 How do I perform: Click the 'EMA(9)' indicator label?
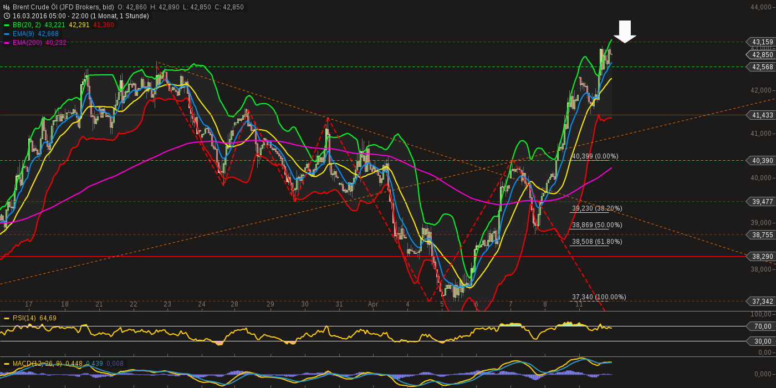pyautogui.click(x=24, y=34)
